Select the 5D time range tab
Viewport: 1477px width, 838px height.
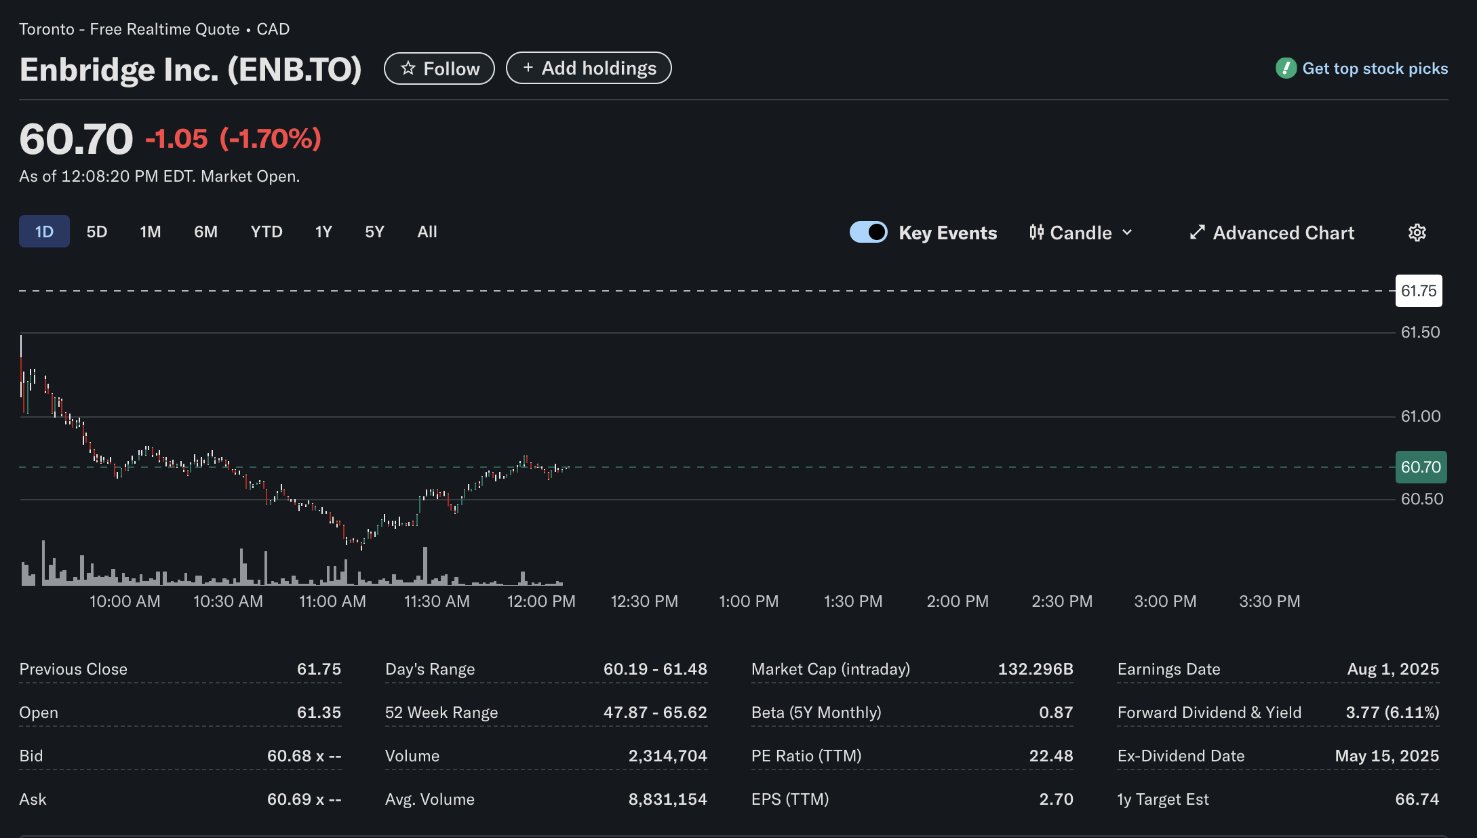click(97, 232)
